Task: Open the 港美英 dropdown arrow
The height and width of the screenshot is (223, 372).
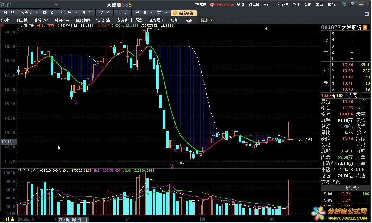Action: click(x=36, y=13)
